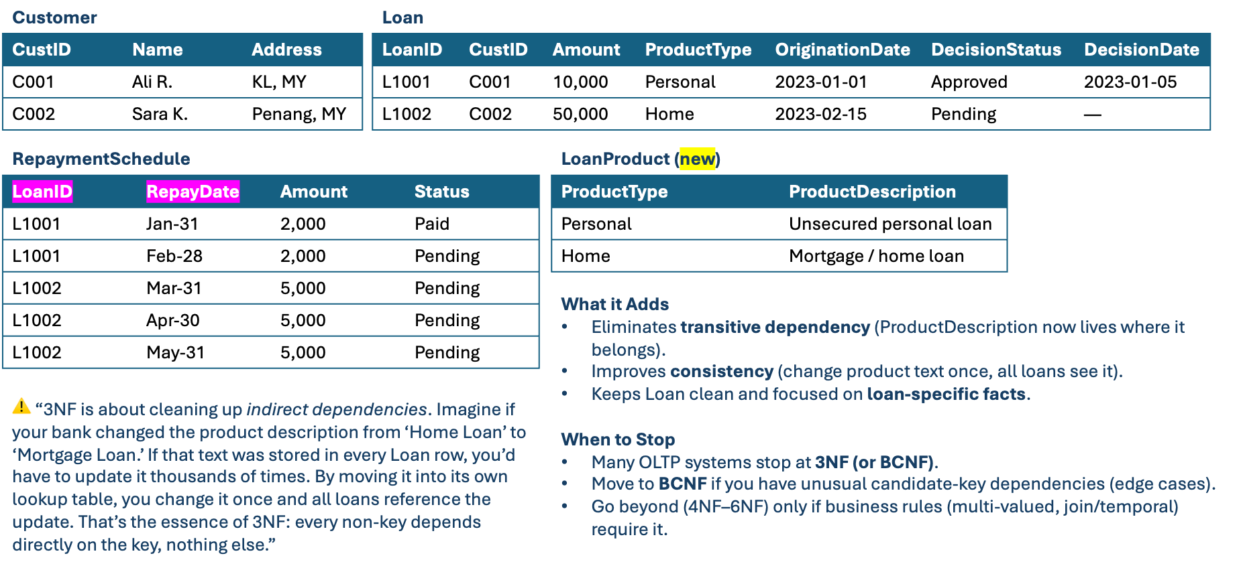Select the highlighted LoanID header in RepaymentSchedule
Viewport: 1241px width, 568px height.
pyautogui.click(x=42, y=192)
